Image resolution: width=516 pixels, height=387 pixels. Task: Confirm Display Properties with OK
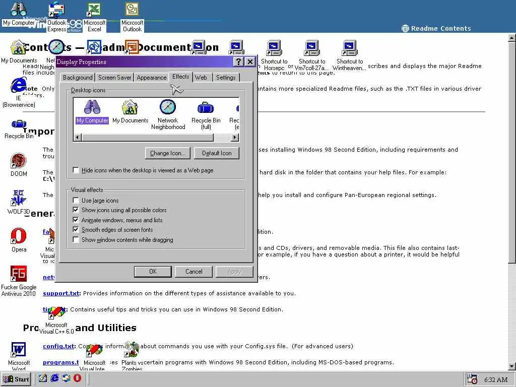pos(153,272)
